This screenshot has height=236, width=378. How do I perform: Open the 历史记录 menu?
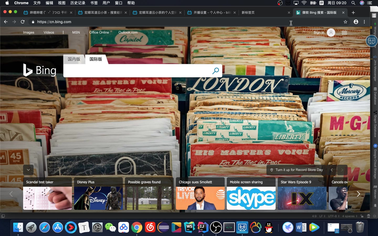pos(78,3)
